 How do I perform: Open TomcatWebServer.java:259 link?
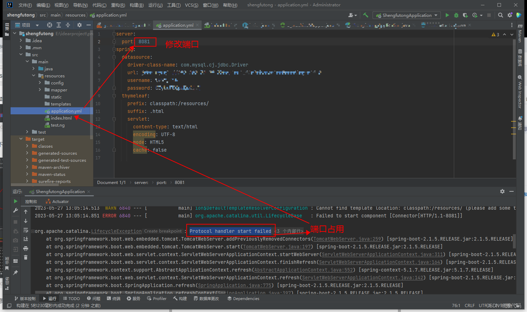[x=347, y=239]
